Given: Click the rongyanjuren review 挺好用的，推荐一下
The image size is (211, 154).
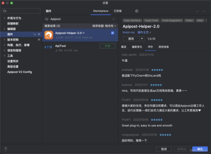Looking at the screenshot, I should point(134,141).
